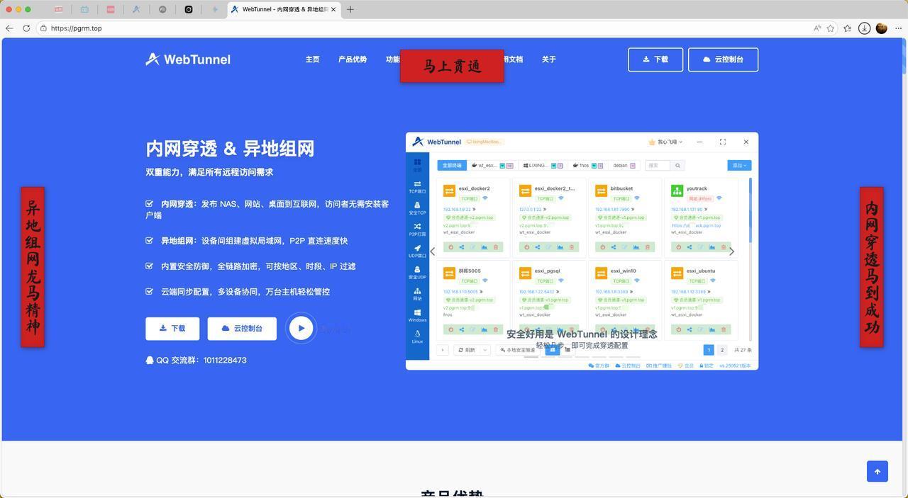Switch to pinned tab with blue TV icon

coord(84,9)
